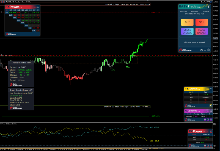
Task: Click Stein Investments logo in EASY Trade panel
Action: [185, 50]
